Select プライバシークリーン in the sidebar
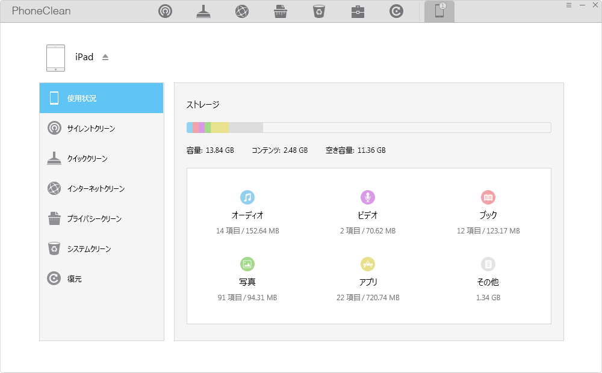The height and width of the screenshot is (373, 602). coord(101,218)
